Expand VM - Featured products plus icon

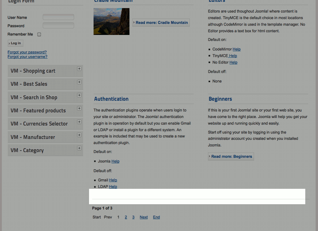[x=79, y=108]
